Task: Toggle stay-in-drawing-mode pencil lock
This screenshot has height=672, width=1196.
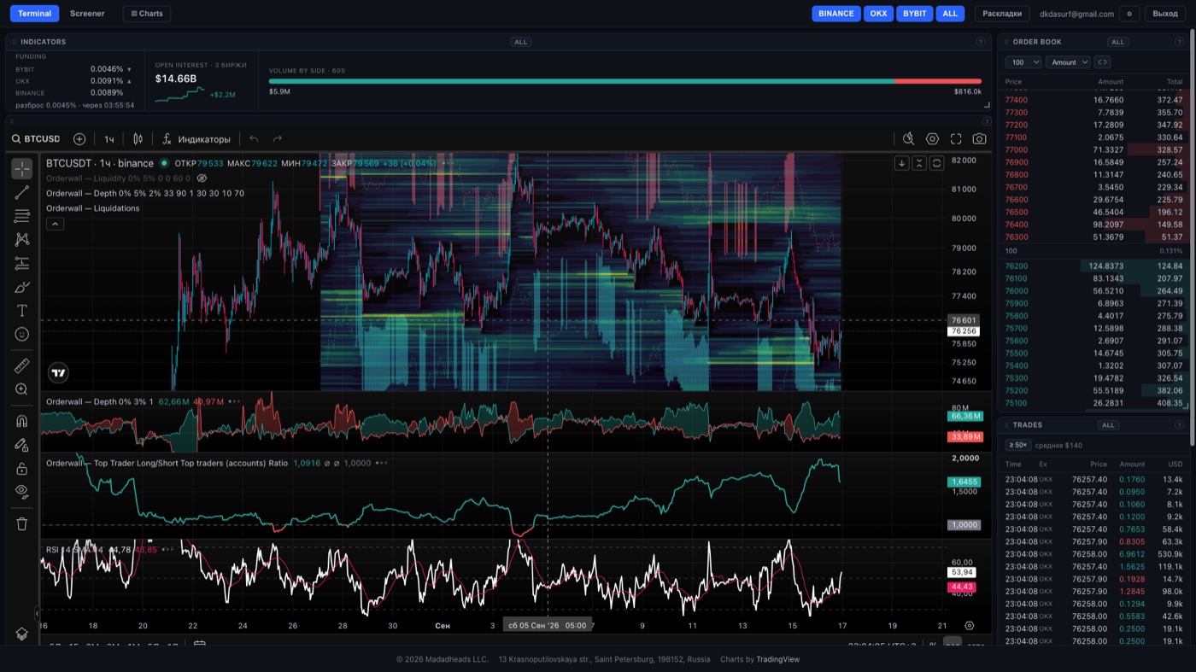Action: coord(22,445)
